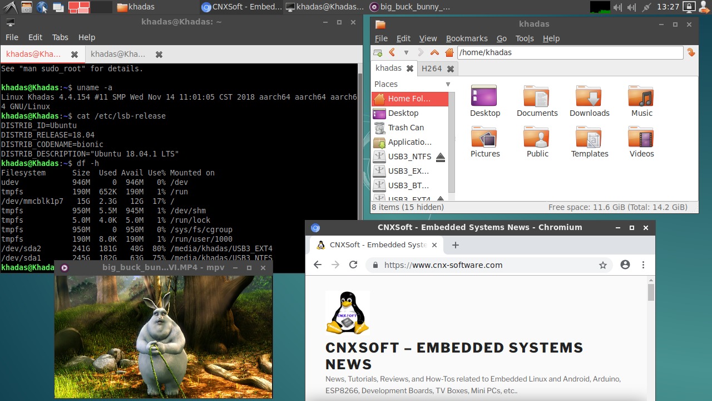Open the Videos folder icon
Viewport: 712px width, 401px height.
[x=641, y=142]
